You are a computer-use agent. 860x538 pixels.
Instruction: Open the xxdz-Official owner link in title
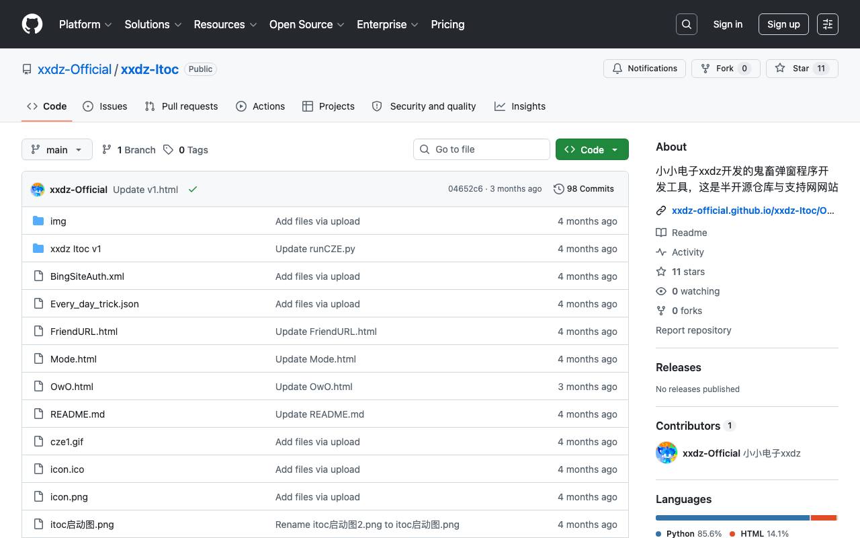point(75,69)
